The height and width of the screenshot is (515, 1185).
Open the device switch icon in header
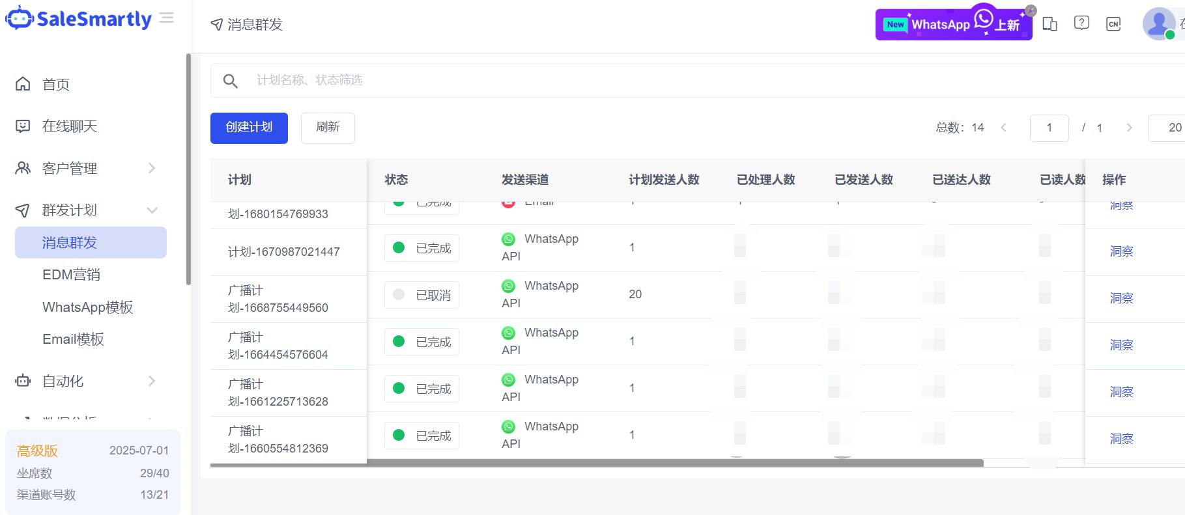[1049, 24]
